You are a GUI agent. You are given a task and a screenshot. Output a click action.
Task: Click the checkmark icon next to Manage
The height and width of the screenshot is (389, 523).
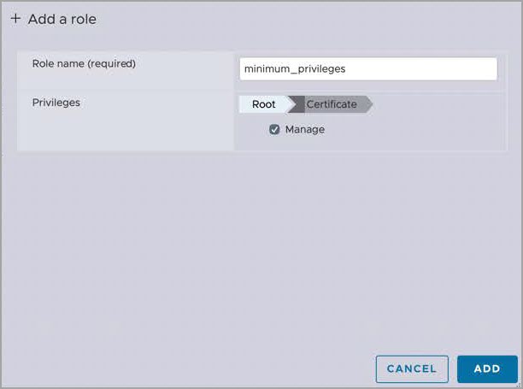coord(274,130)
